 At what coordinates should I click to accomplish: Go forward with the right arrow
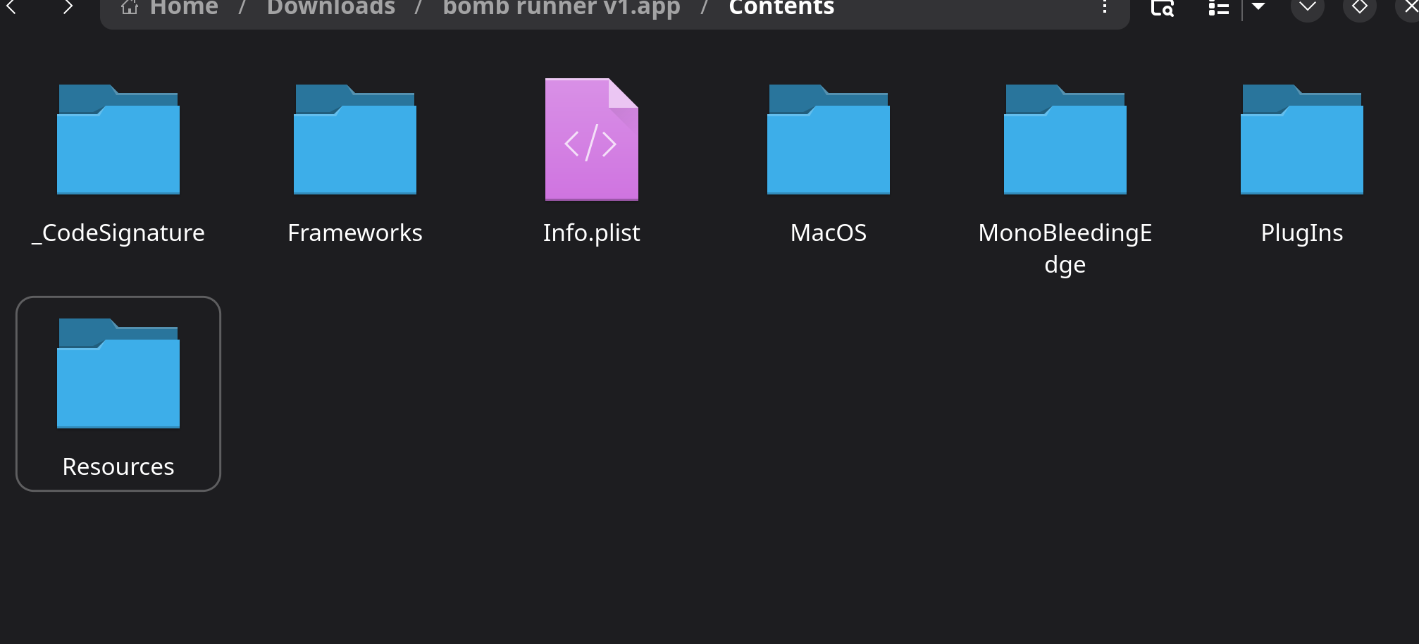68,7
